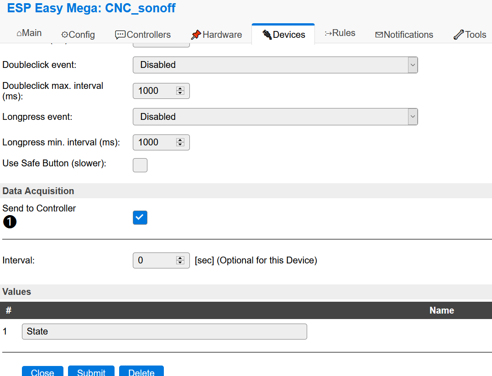492x376 pixels.
Task: Click the Delete button
Action: pos(141,371)
